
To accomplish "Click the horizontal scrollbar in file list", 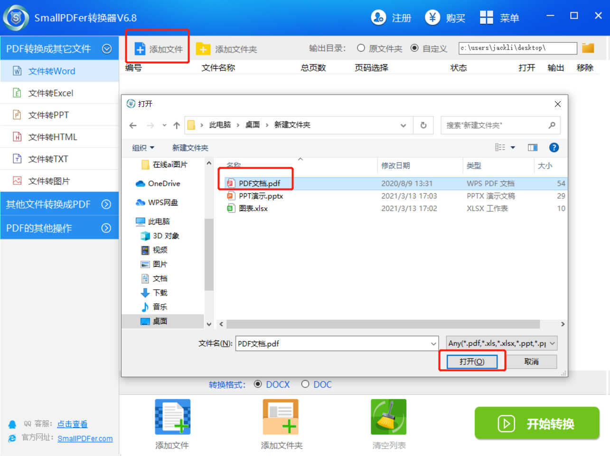I will [383, 324].
